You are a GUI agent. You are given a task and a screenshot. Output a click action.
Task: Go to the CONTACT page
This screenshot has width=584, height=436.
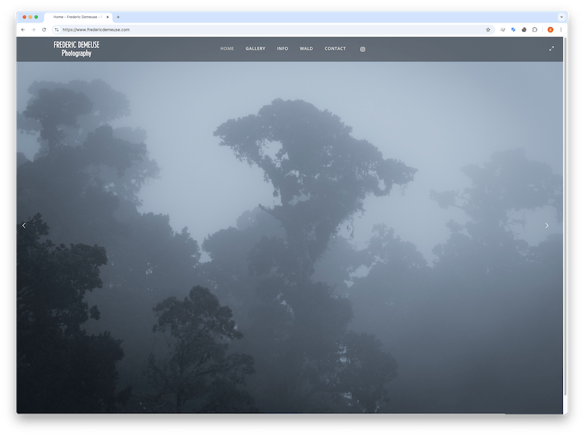335,49
